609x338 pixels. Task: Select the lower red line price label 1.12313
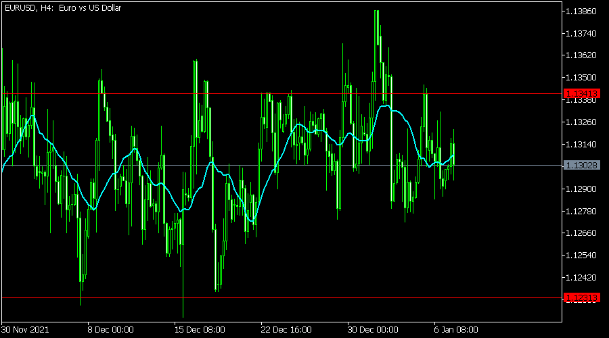[581, 297]
